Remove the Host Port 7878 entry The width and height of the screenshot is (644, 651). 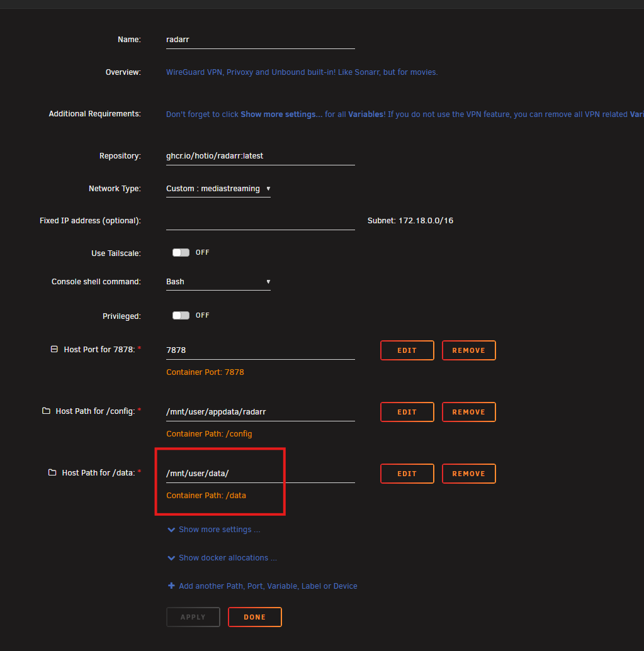tap(468, 350)
